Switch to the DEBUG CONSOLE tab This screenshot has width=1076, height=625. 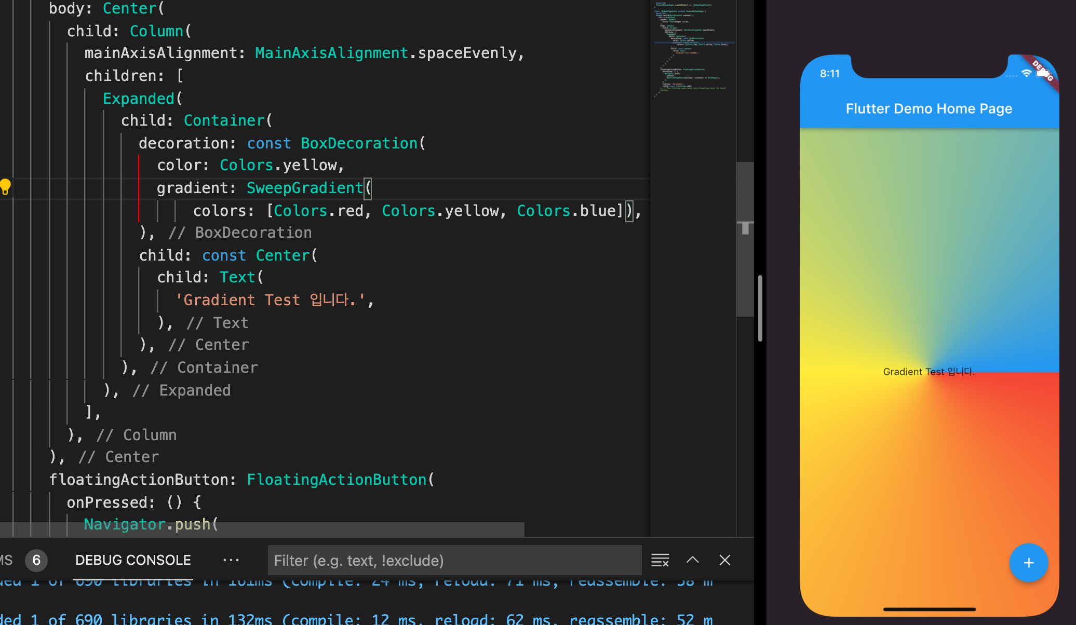[133, 560]
